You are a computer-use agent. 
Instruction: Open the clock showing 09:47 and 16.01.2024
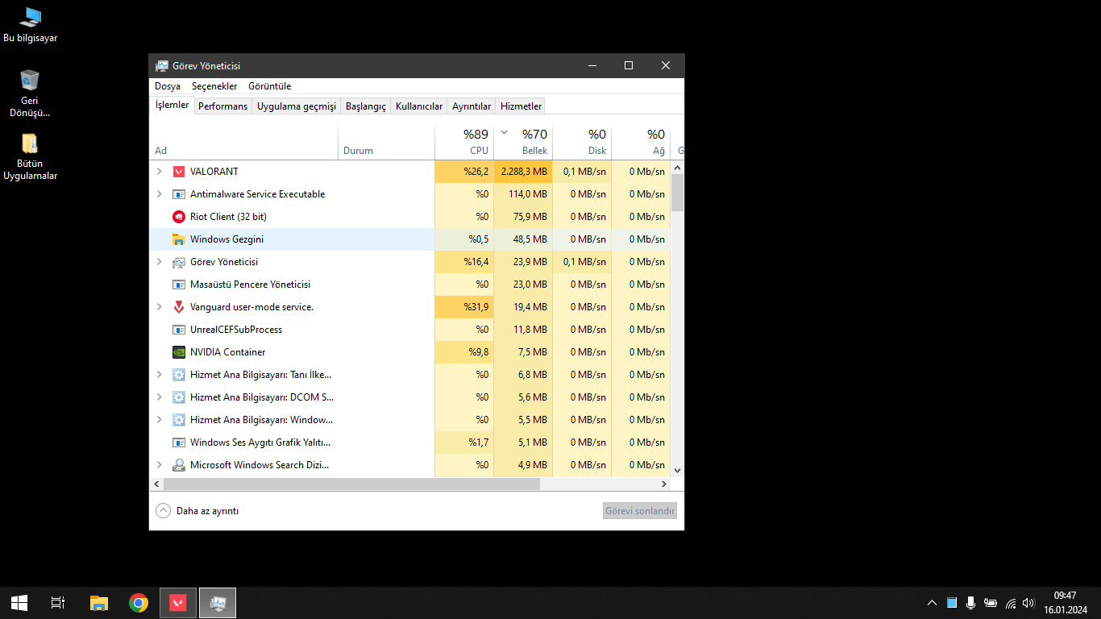pyautogui.click(x=1066, y=603)
